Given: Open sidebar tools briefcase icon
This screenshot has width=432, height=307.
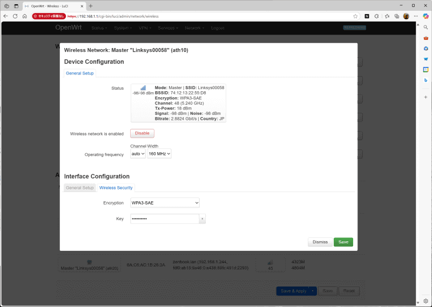Looking at the screenshot, I should tap(426, 38).
